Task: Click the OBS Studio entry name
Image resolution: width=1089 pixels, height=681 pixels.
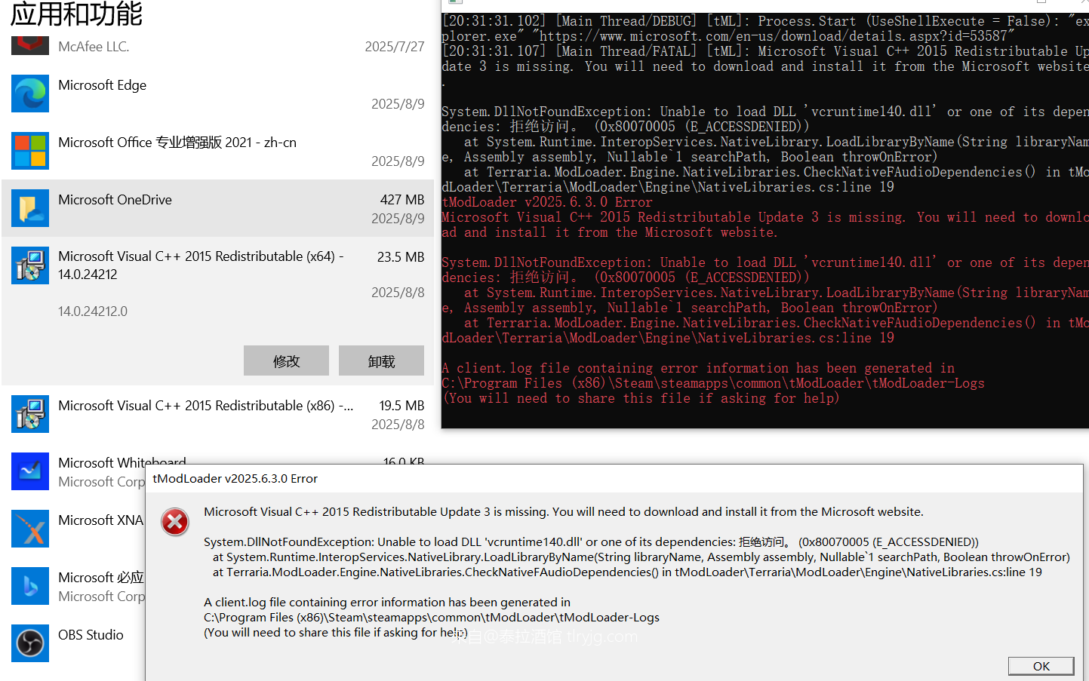Action: [x=91, y=635]
